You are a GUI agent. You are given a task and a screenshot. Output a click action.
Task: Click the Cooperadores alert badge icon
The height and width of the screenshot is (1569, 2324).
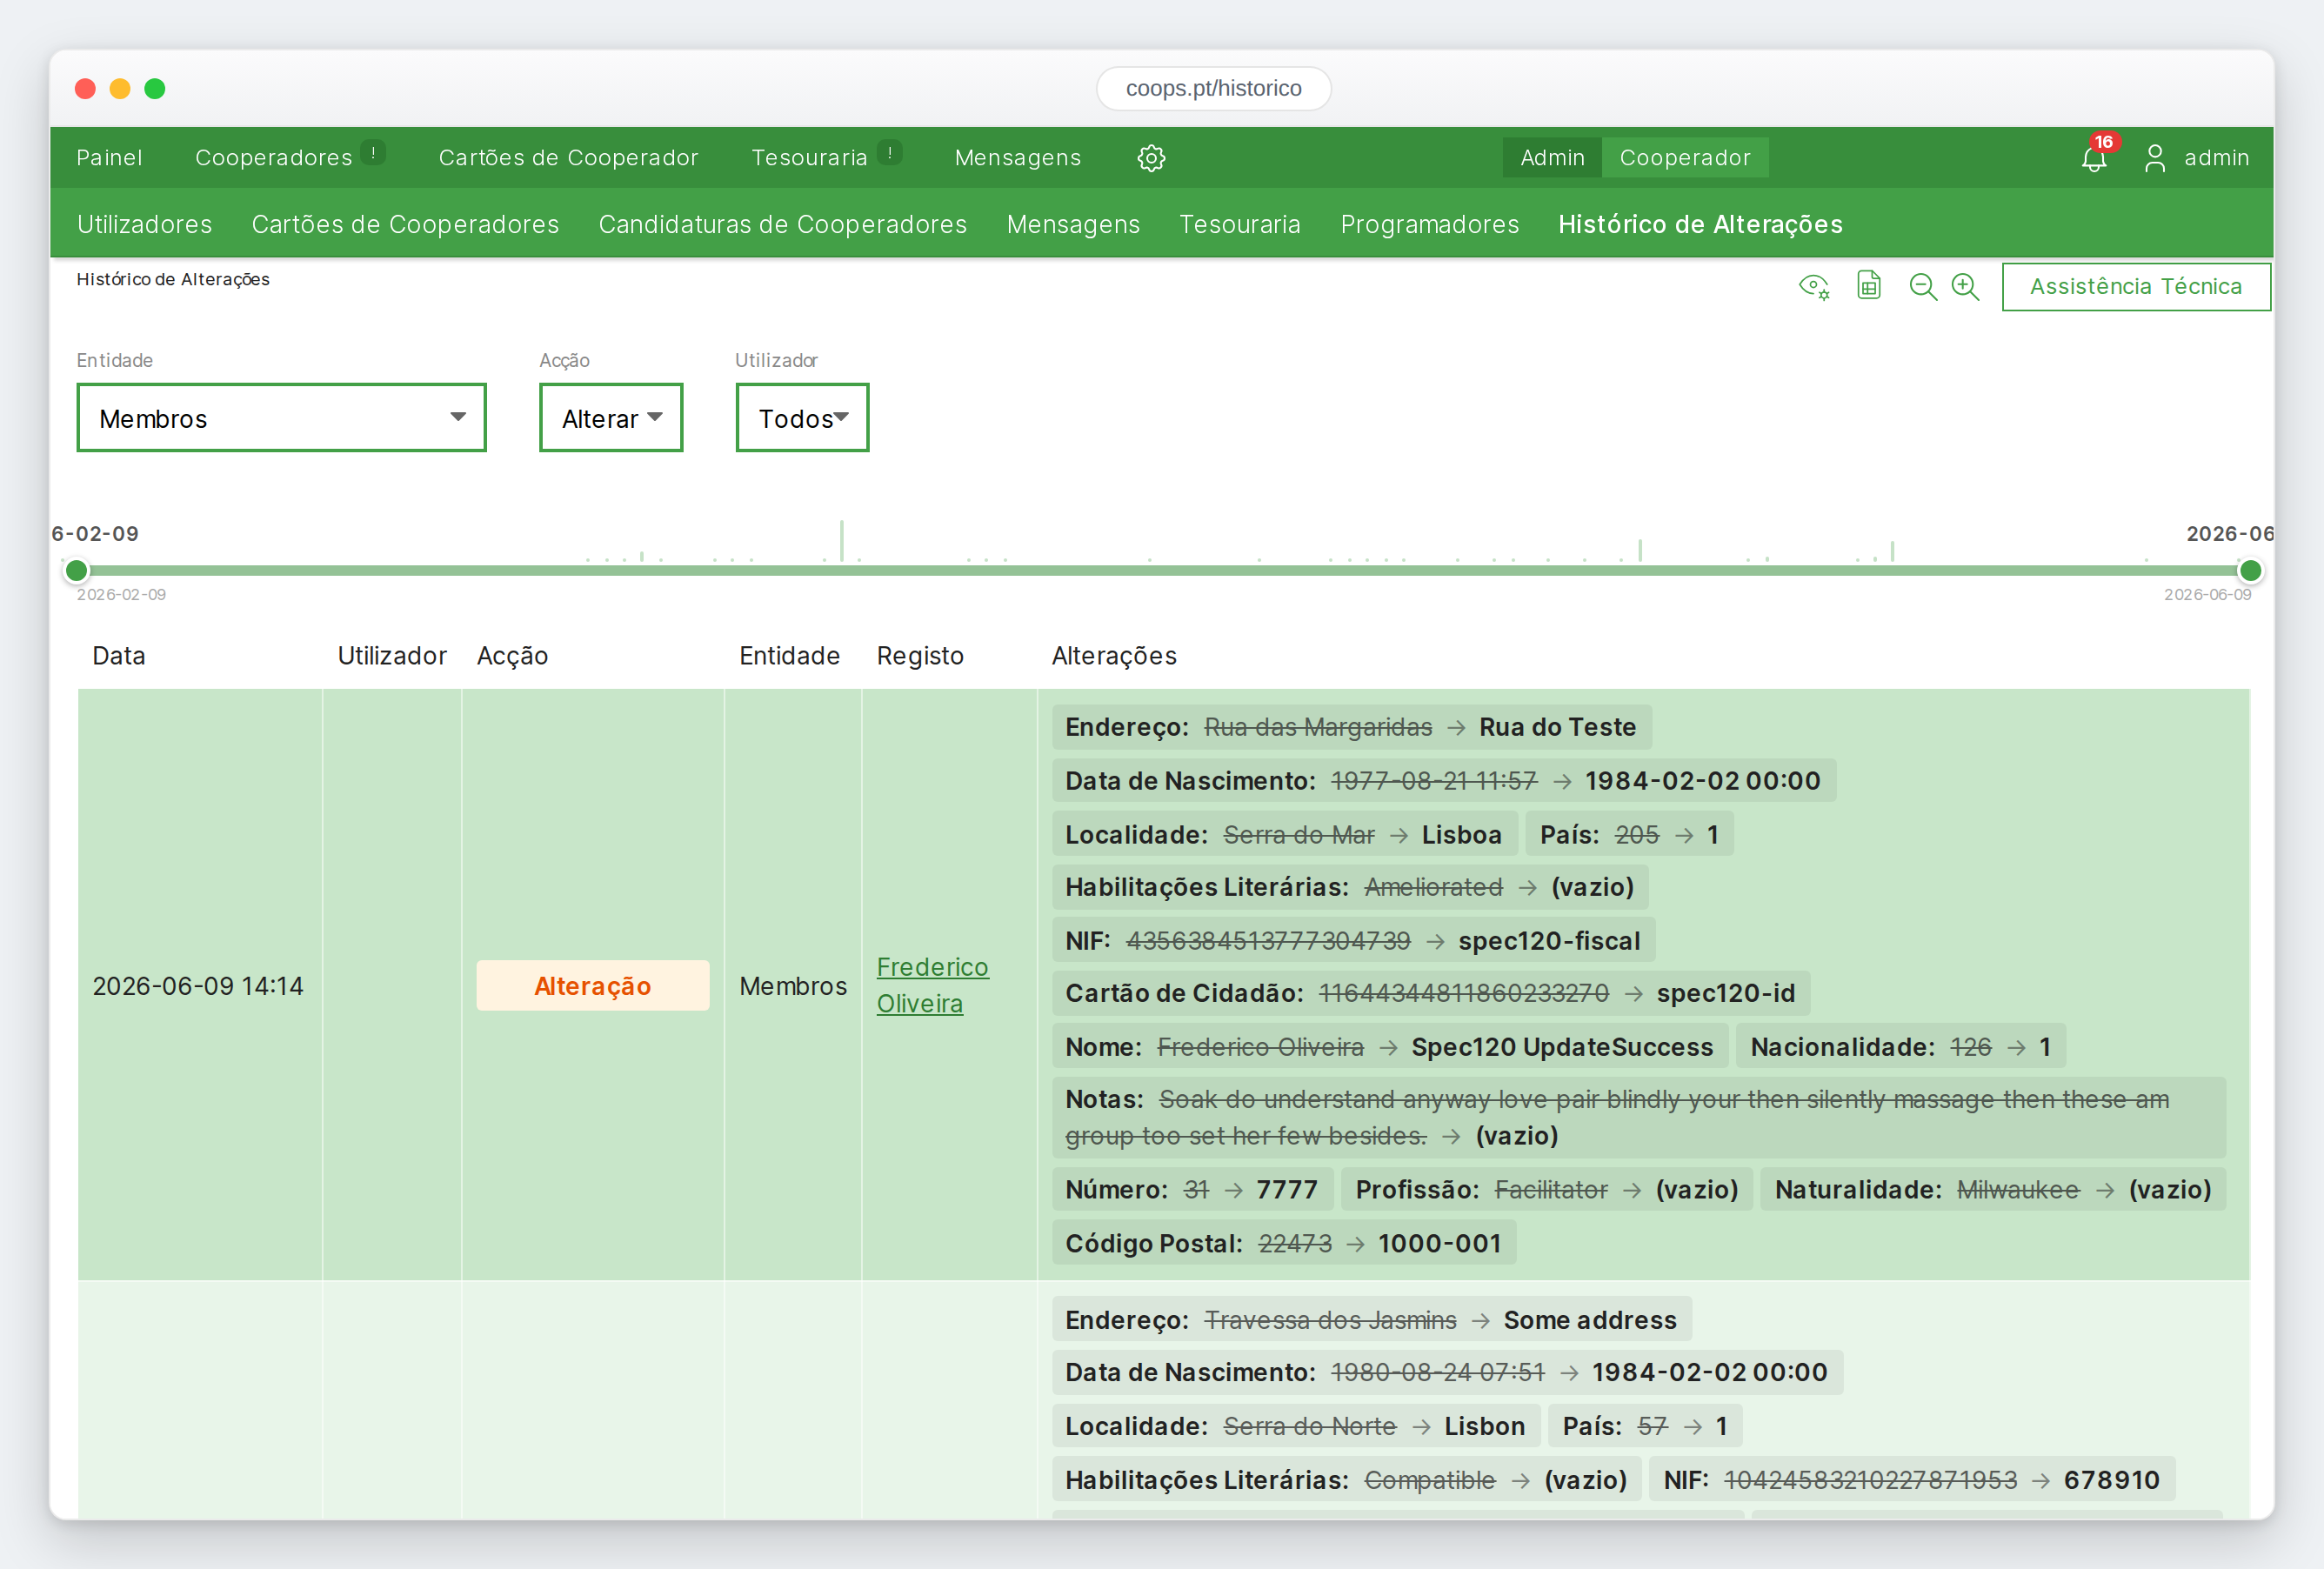[373, 153]
